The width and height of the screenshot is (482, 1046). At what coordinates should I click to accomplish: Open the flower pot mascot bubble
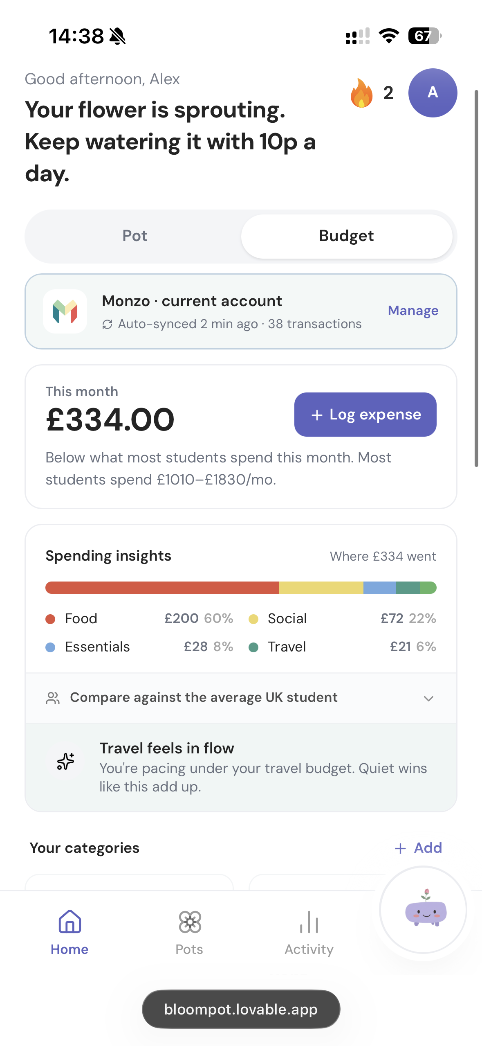[423, 910]
